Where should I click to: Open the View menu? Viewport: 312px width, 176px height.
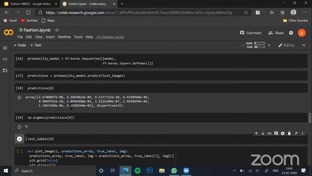(39, 37)
